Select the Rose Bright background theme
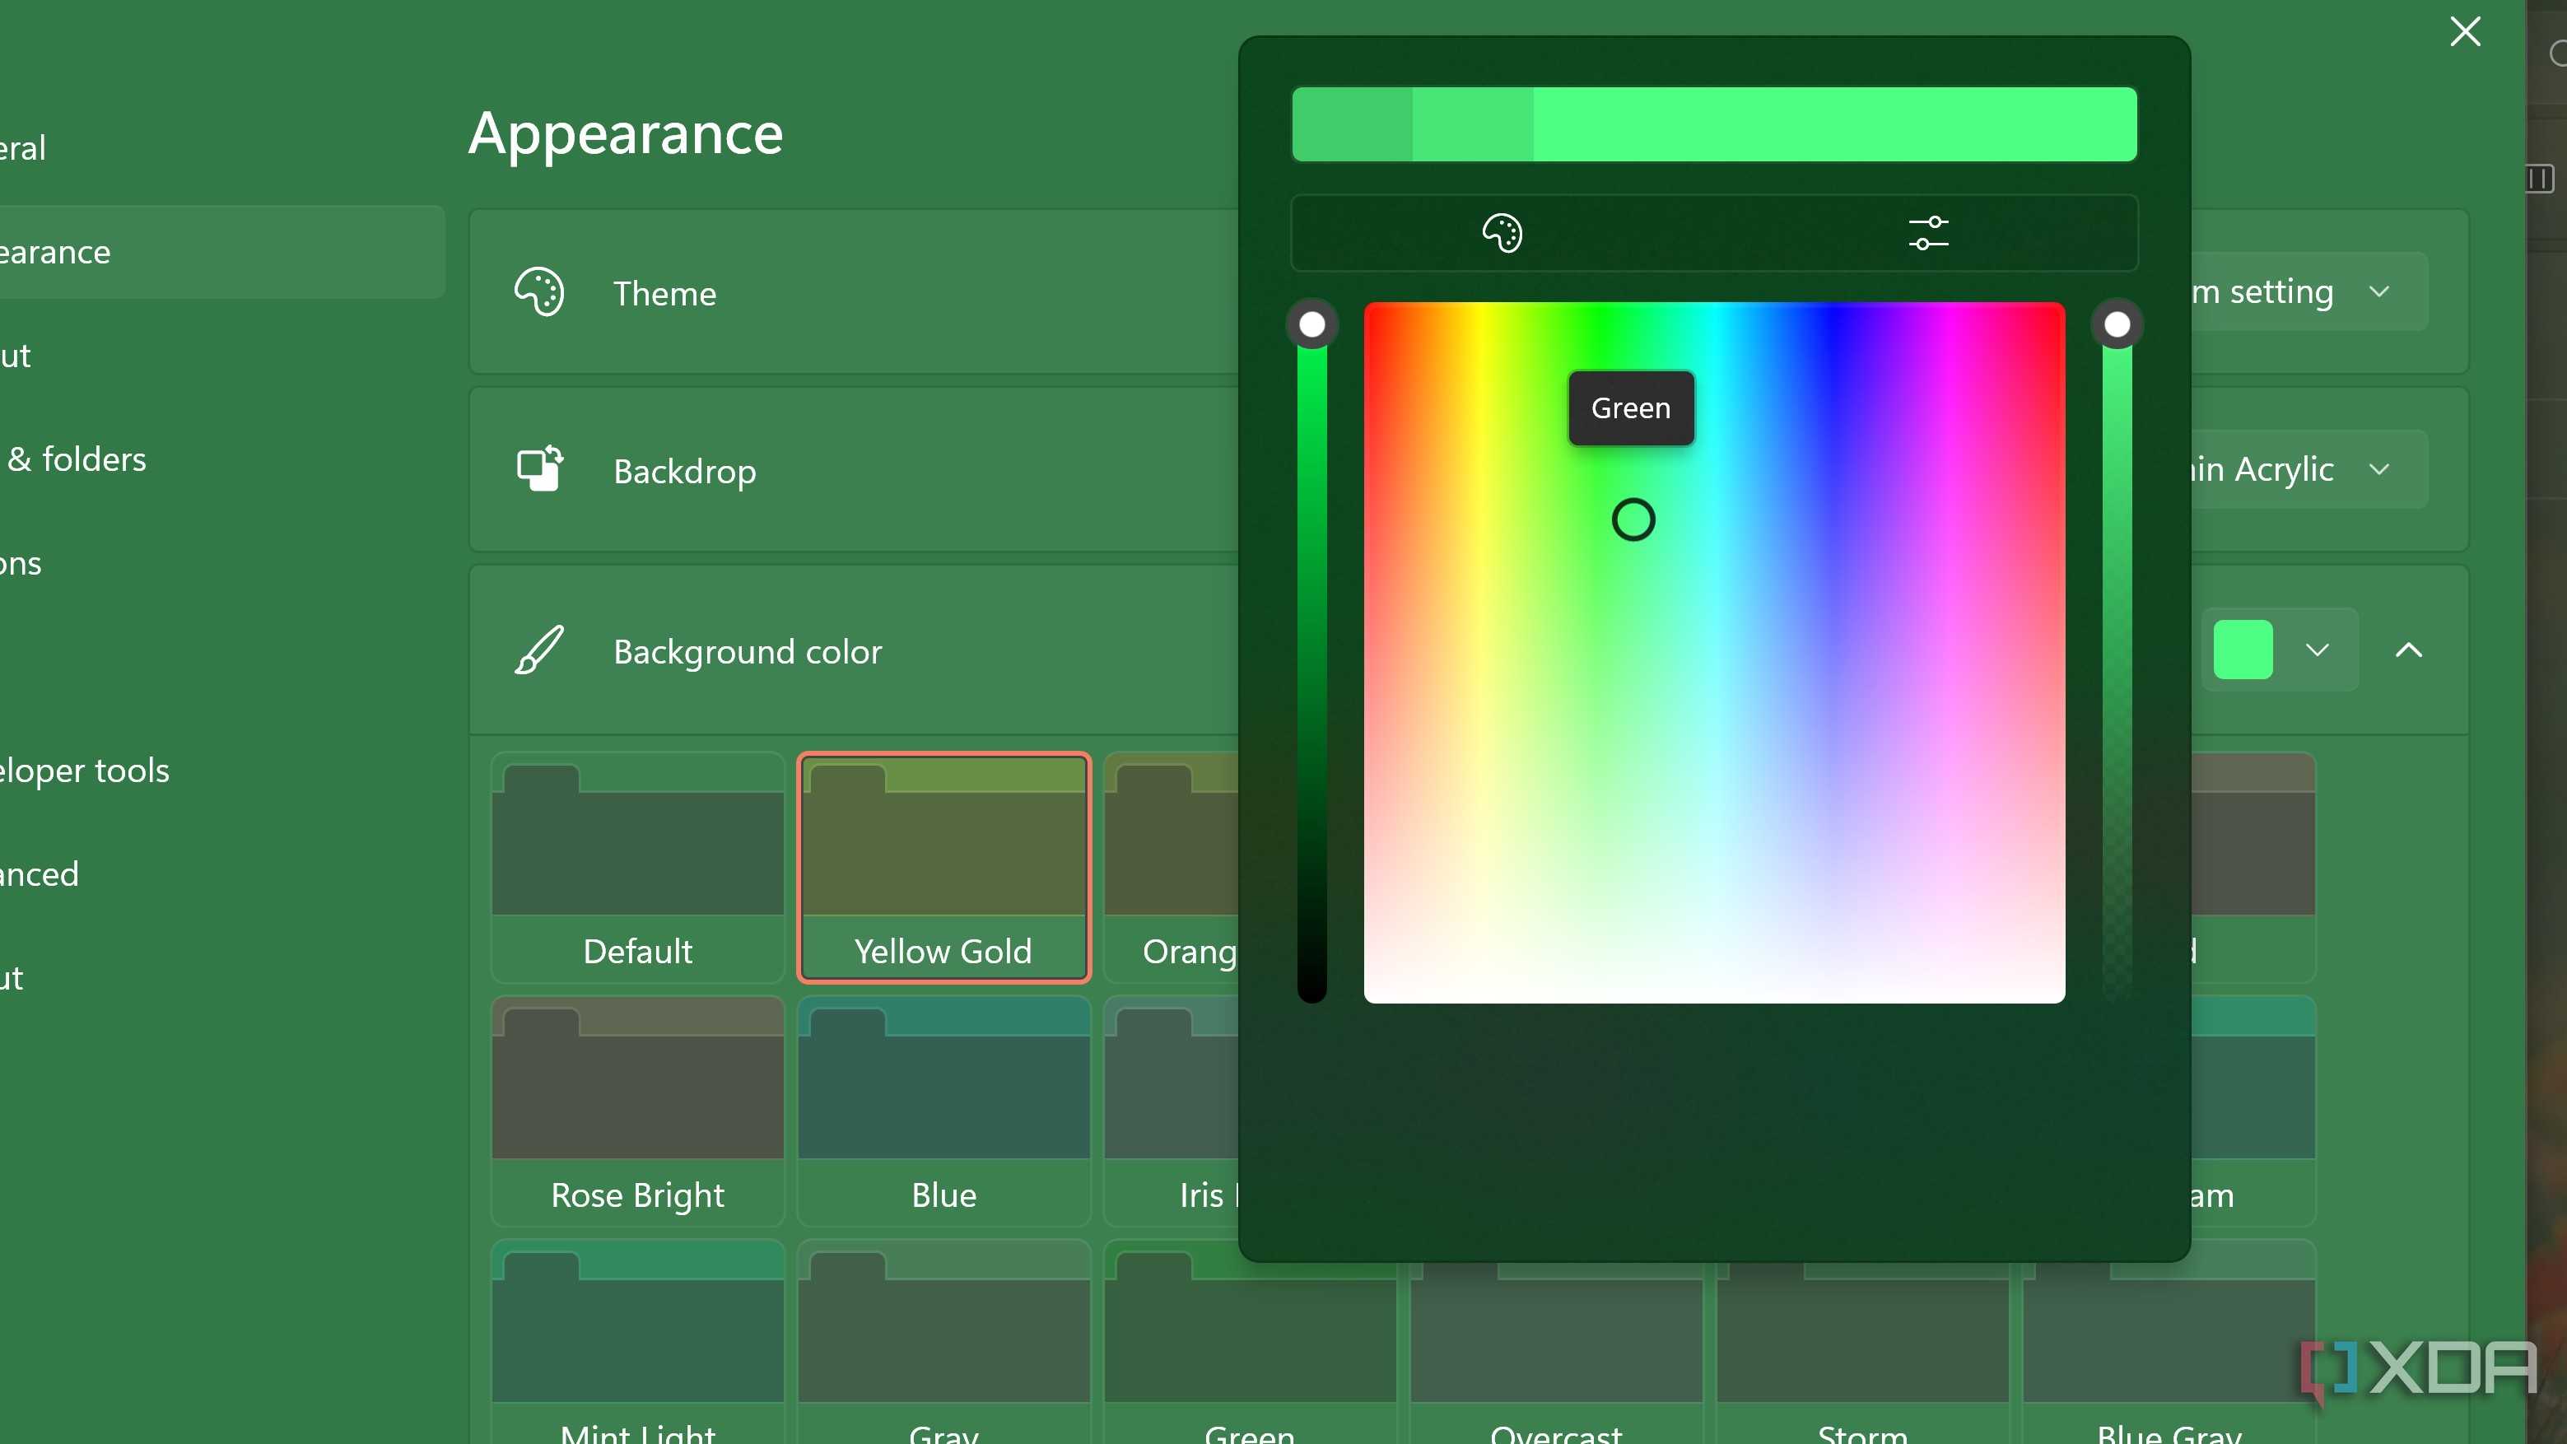Viewport: 2567px width, 1444px height. pyautogui.click(x=638, y=1111)
